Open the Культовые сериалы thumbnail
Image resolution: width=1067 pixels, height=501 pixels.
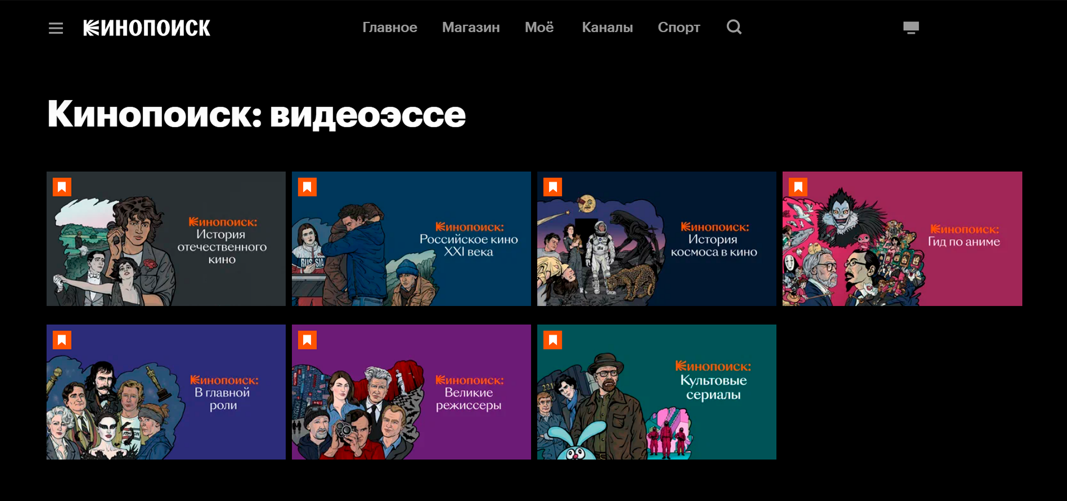click(x=657, y=392)
